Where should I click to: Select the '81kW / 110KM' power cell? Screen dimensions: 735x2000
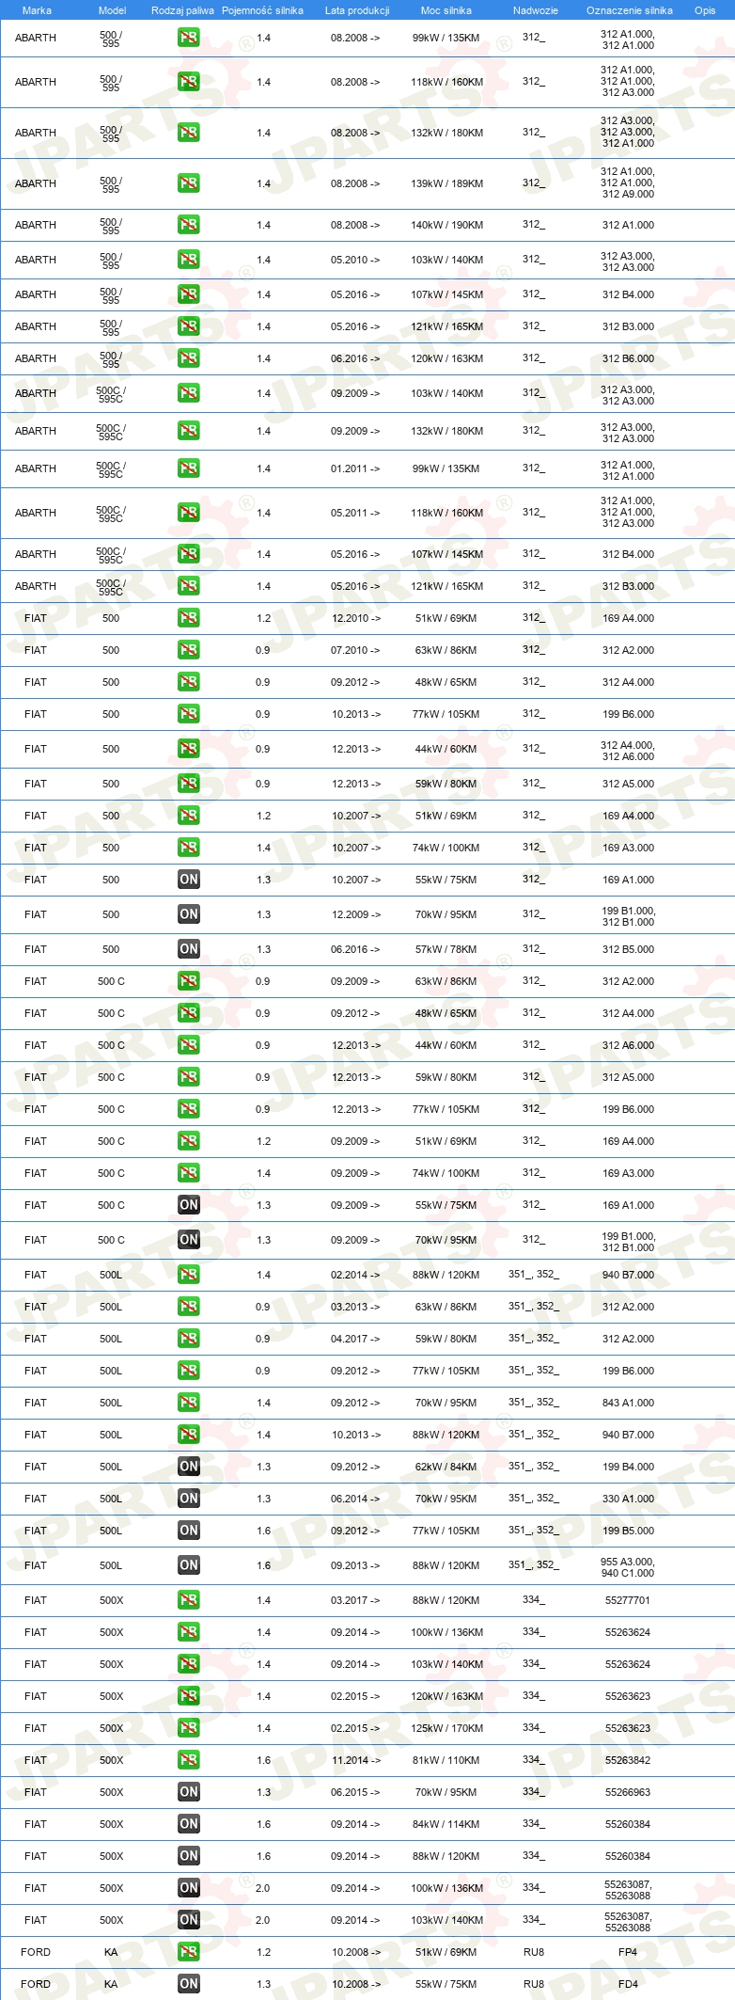point(446,1760)
